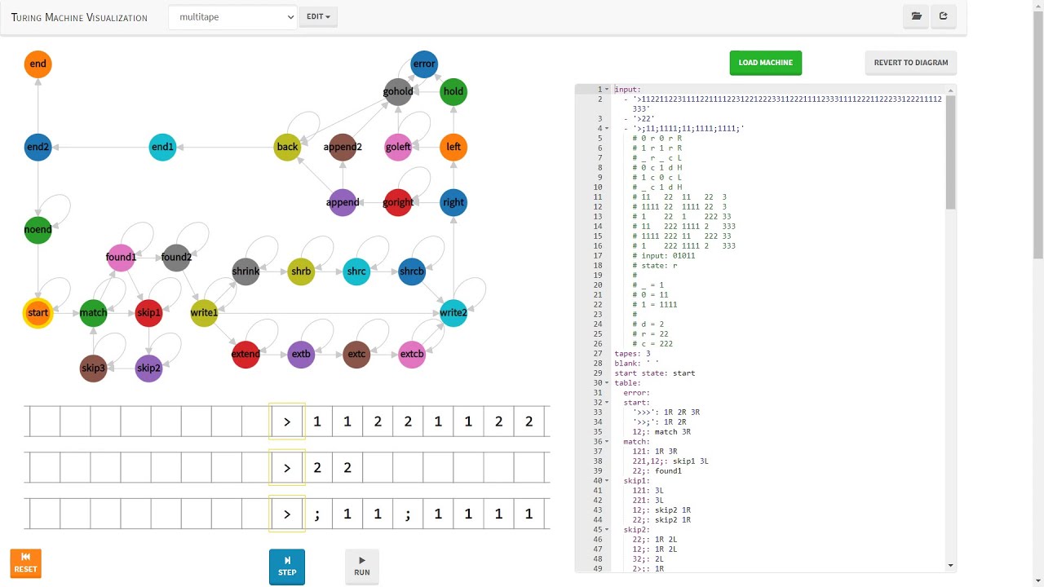Reset the machine
The height and width of the screenshot is (587, 1044).
[26, 563]
